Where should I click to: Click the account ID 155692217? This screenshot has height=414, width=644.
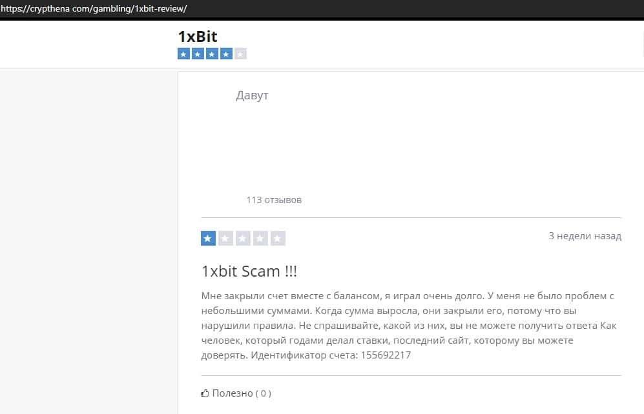tap(386, 355)
